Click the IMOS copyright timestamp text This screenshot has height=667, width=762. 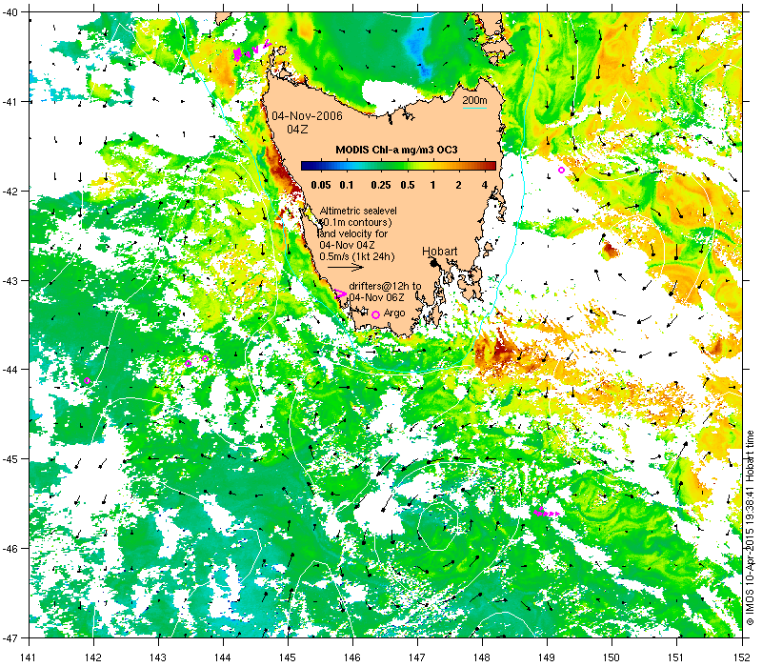(x=750, y=529)
